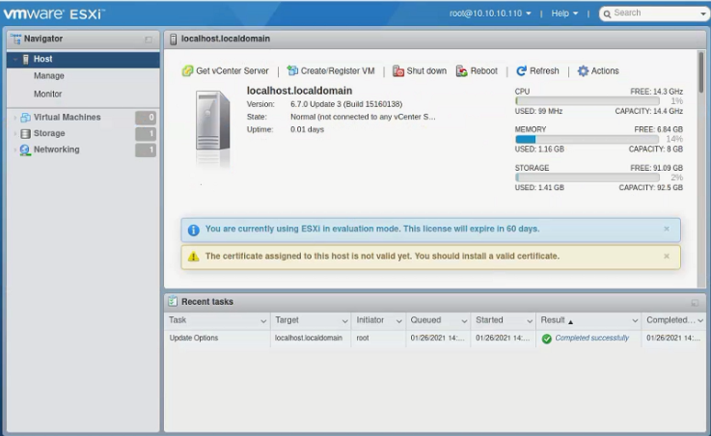Viewport: 711px width, 436px height.
Task: Click the Uptime 0.01 days value
Action: click(x=307, y=129)
